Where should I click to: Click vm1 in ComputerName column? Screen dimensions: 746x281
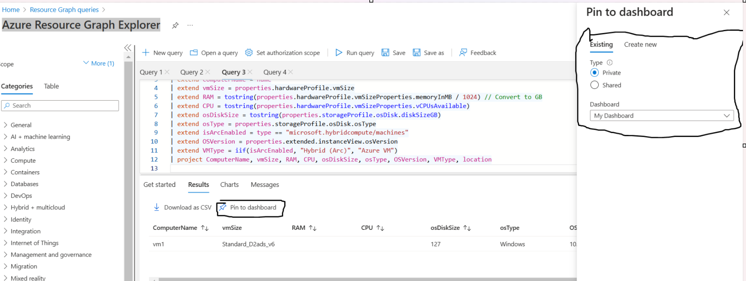[x=159, y=244]
